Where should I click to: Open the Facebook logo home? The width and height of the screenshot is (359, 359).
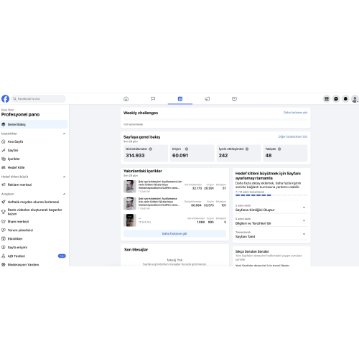pyautogui.click(x=5, y=98)
